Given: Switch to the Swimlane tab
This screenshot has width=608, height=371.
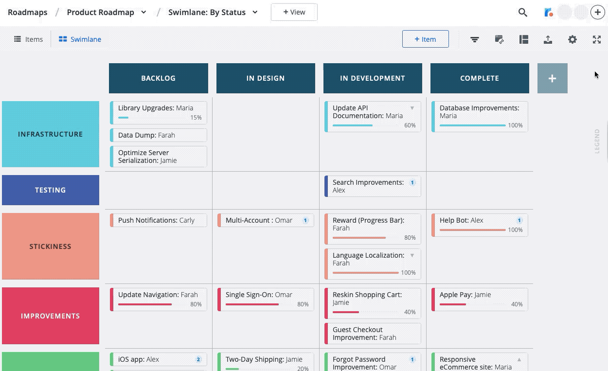Looking at the screenshot, I should 80,39.
